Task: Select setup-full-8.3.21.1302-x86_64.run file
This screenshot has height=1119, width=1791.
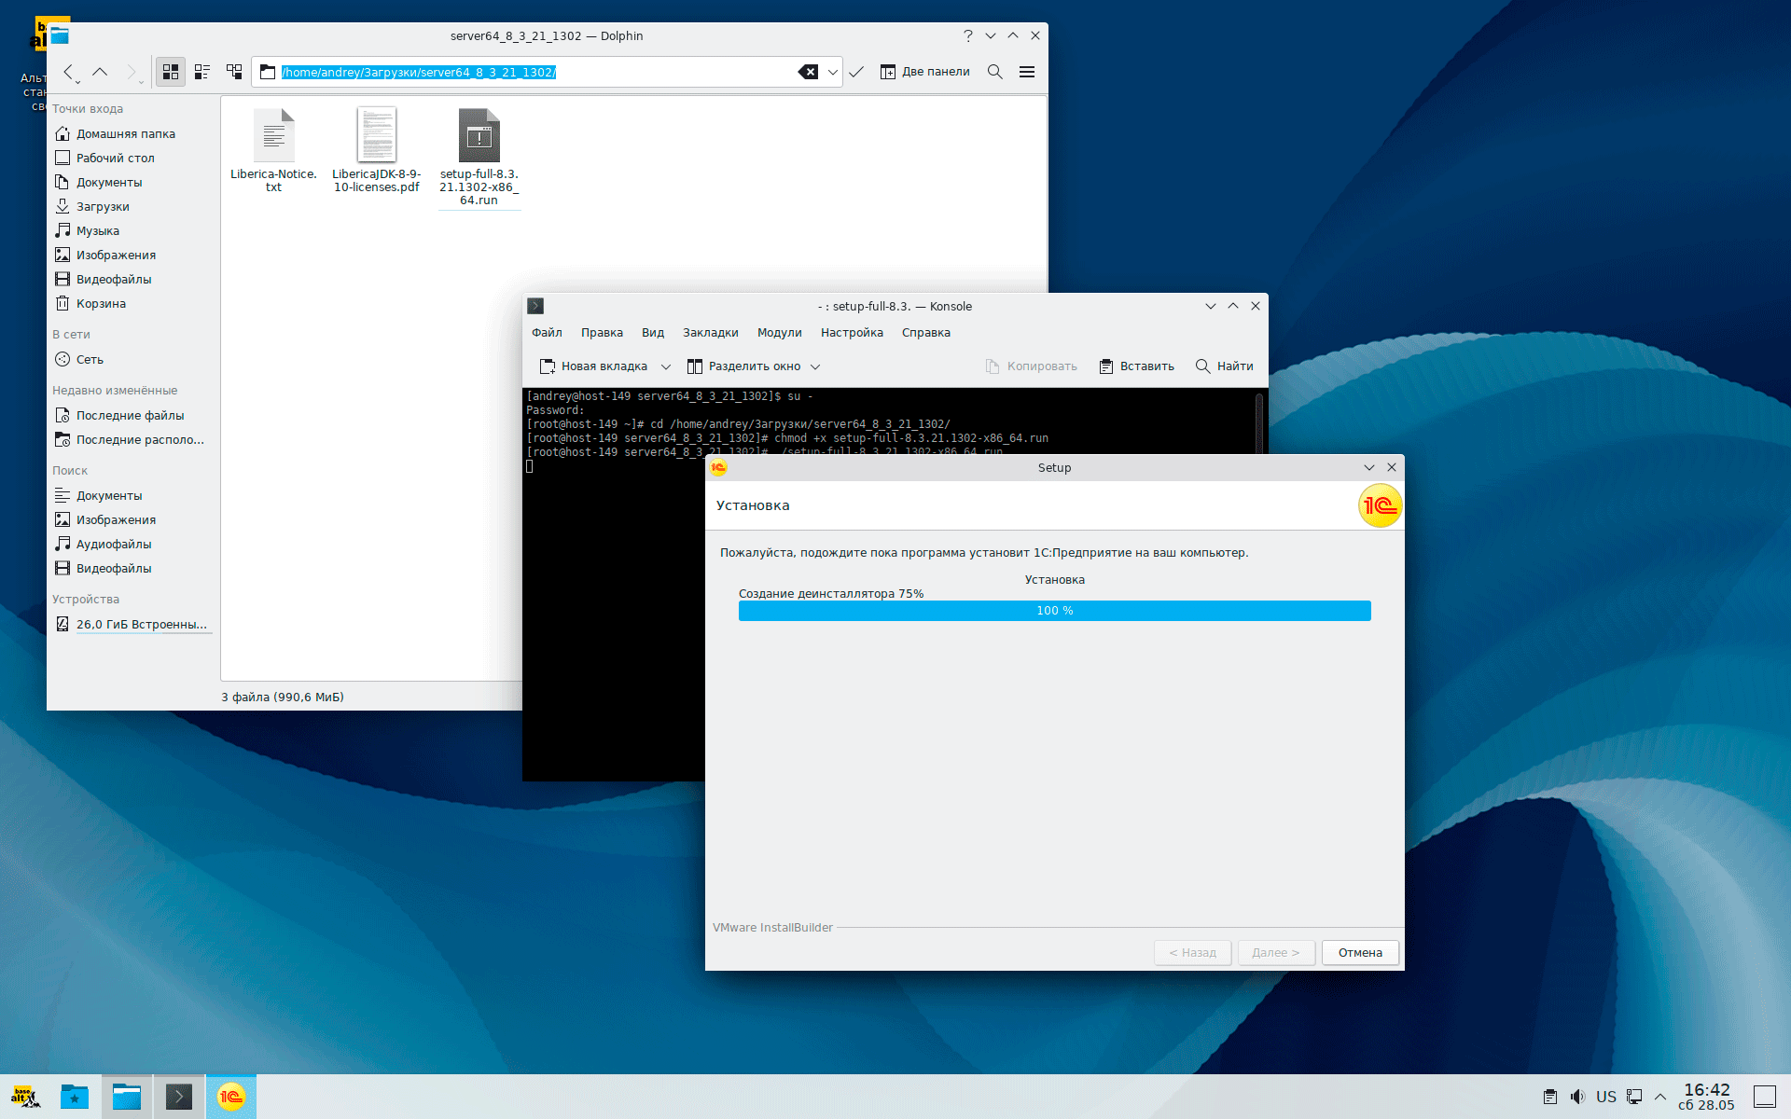Action: (479, 136)
